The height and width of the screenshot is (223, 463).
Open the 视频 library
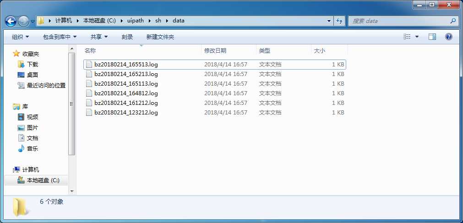tap(28, 117)
